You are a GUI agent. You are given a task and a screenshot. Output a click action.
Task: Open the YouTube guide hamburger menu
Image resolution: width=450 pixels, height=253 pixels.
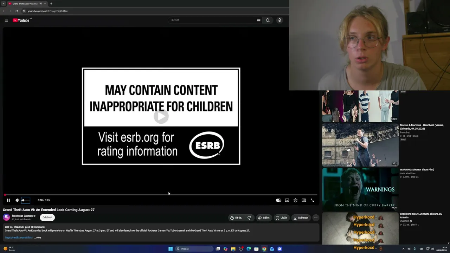(6, 20)
